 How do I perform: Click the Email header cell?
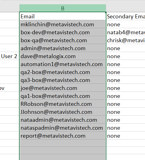pyautogui.click(x=63, y=16)
